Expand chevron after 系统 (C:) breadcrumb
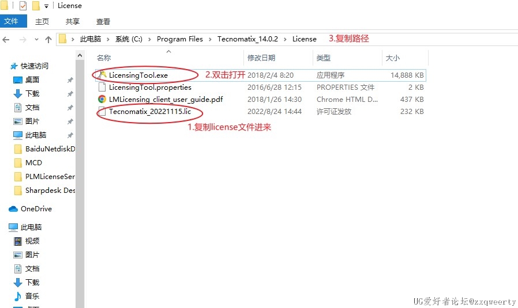Viewport: 518px width, 308px height. tap(149, 39)
